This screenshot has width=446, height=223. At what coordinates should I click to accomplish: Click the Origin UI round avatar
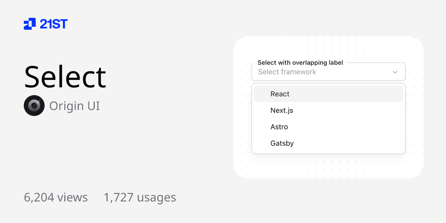34,106
